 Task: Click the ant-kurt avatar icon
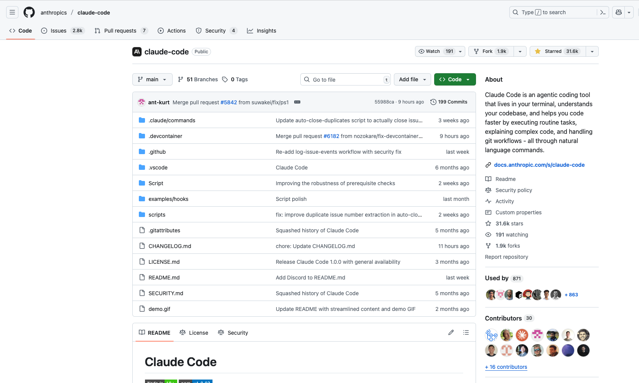coord(142,102)
